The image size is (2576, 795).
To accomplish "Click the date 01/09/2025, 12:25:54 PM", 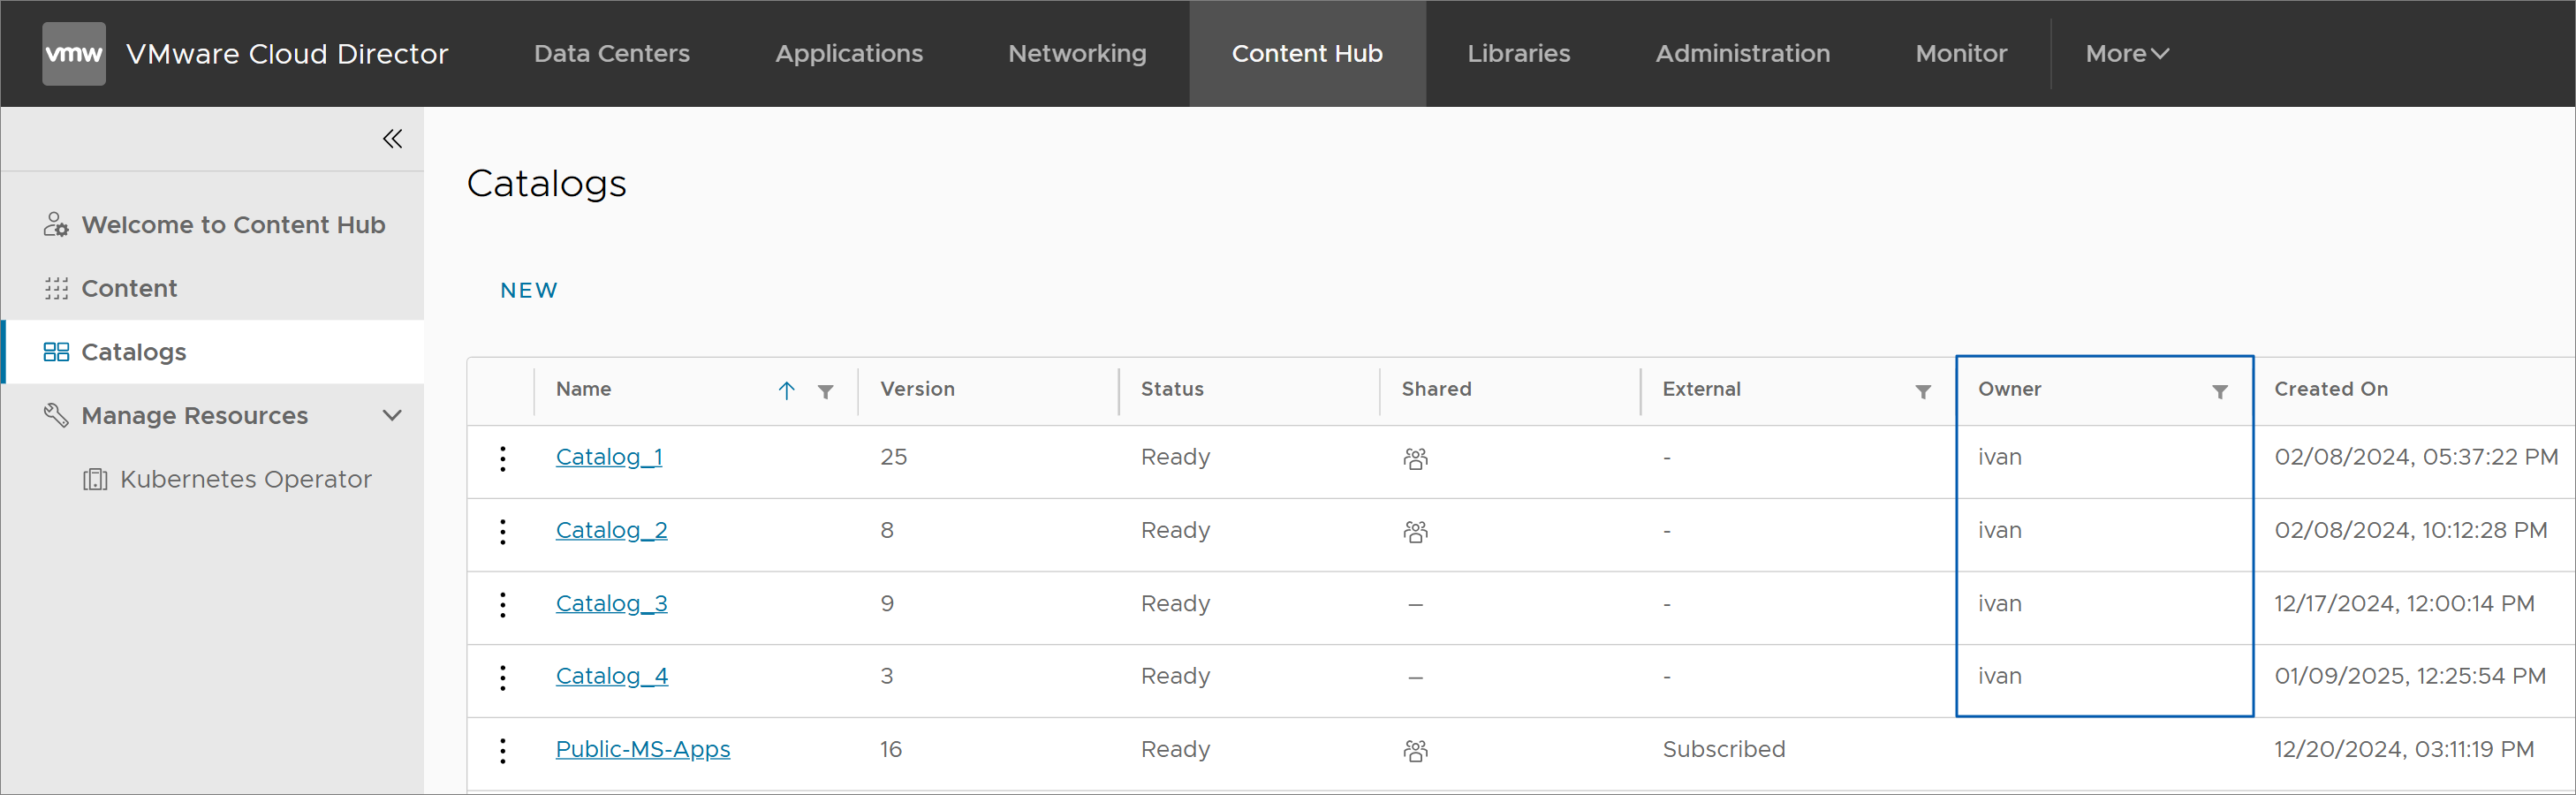I will 2410,676.
